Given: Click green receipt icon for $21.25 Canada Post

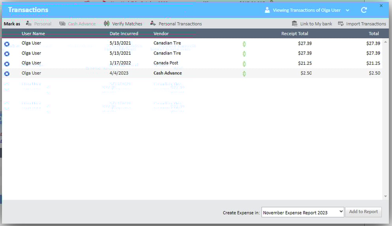Looking at the screenshot, I should [x=244, y=64].
